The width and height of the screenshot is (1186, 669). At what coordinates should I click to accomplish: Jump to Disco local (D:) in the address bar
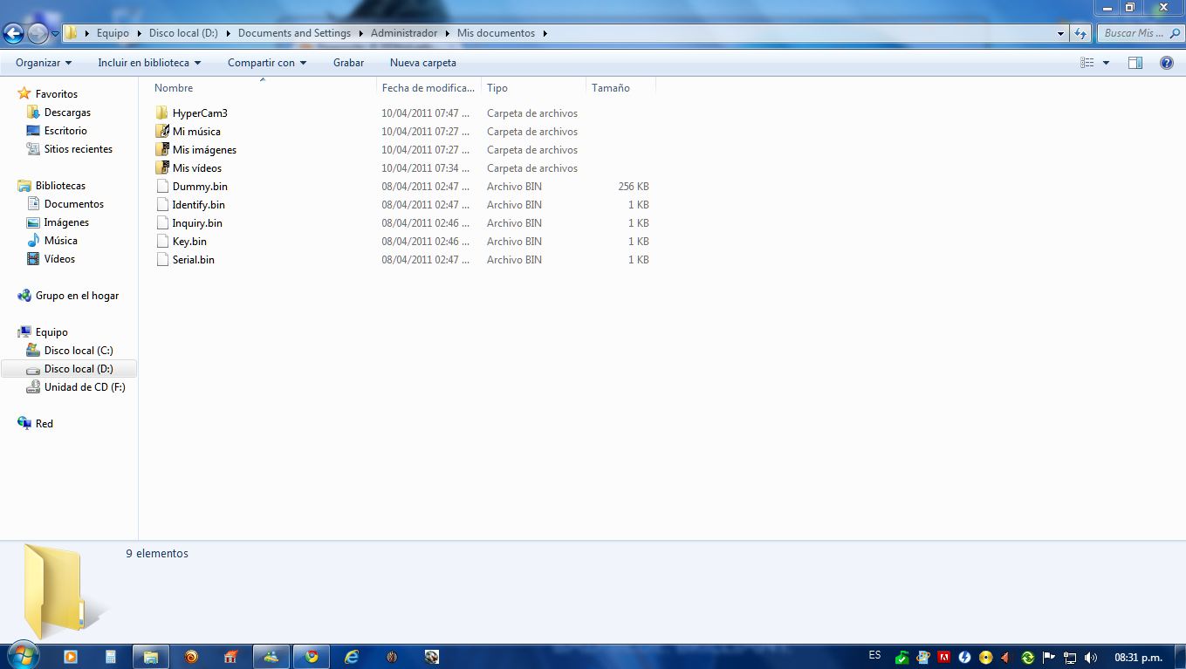click(x=183, y=33)
